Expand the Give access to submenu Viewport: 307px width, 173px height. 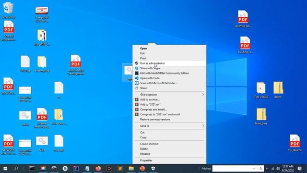(x=169, y=95)
